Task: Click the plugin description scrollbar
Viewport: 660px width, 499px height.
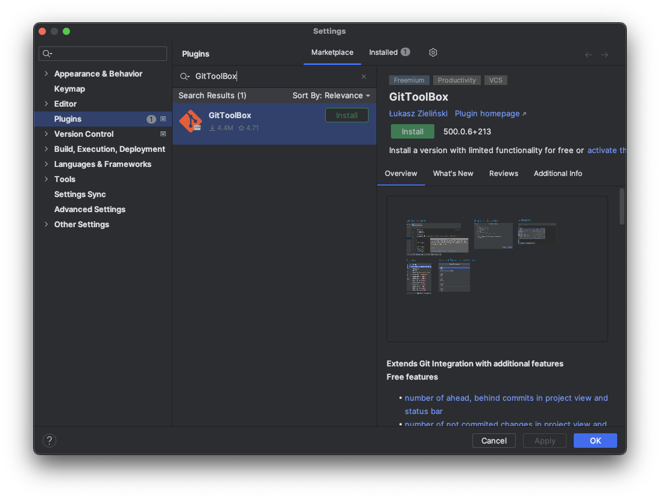Action: click(x=622, y=207)
